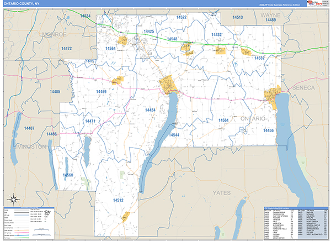
Task: Select the 14561 ZIP code label
Action: (223, 120)
